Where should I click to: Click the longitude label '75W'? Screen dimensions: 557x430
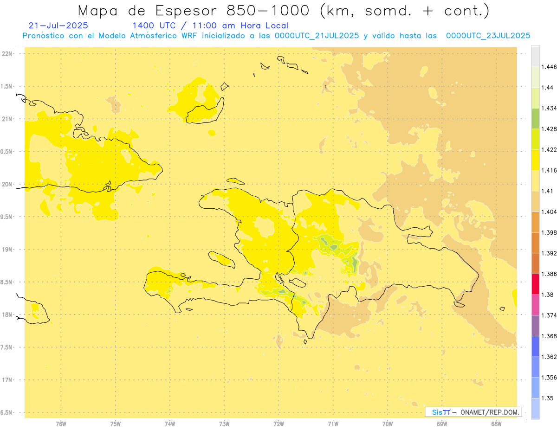point(115,424)
